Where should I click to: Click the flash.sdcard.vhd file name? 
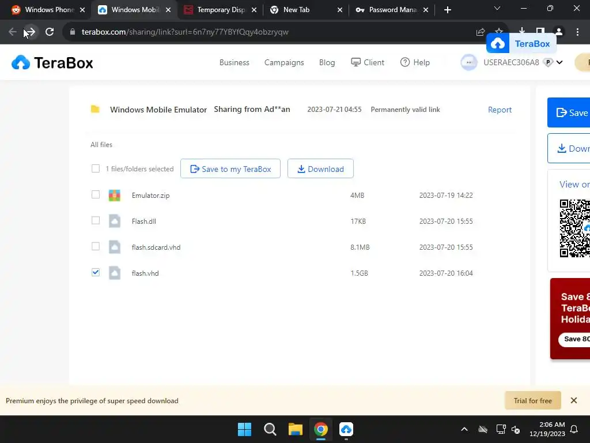tap(156, 247)
